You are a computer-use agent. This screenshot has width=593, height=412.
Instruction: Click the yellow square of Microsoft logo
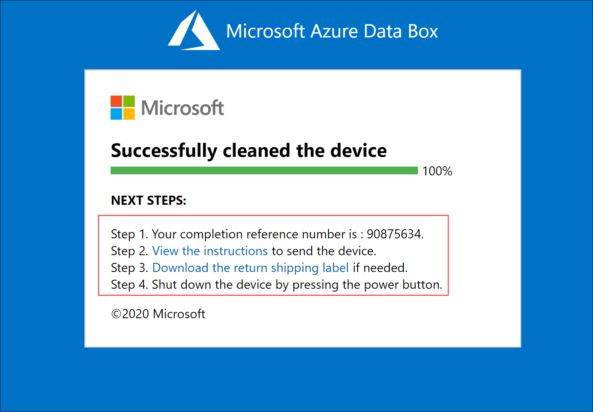(x=129, y=114)
